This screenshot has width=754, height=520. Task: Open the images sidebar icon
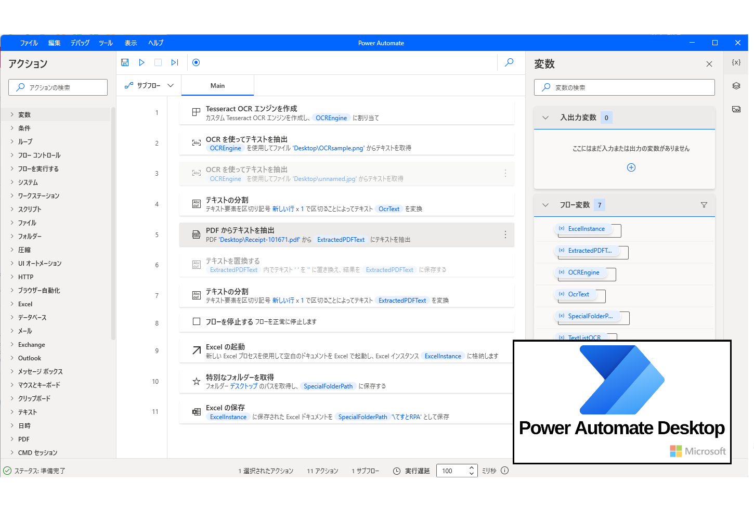(736, 109)
